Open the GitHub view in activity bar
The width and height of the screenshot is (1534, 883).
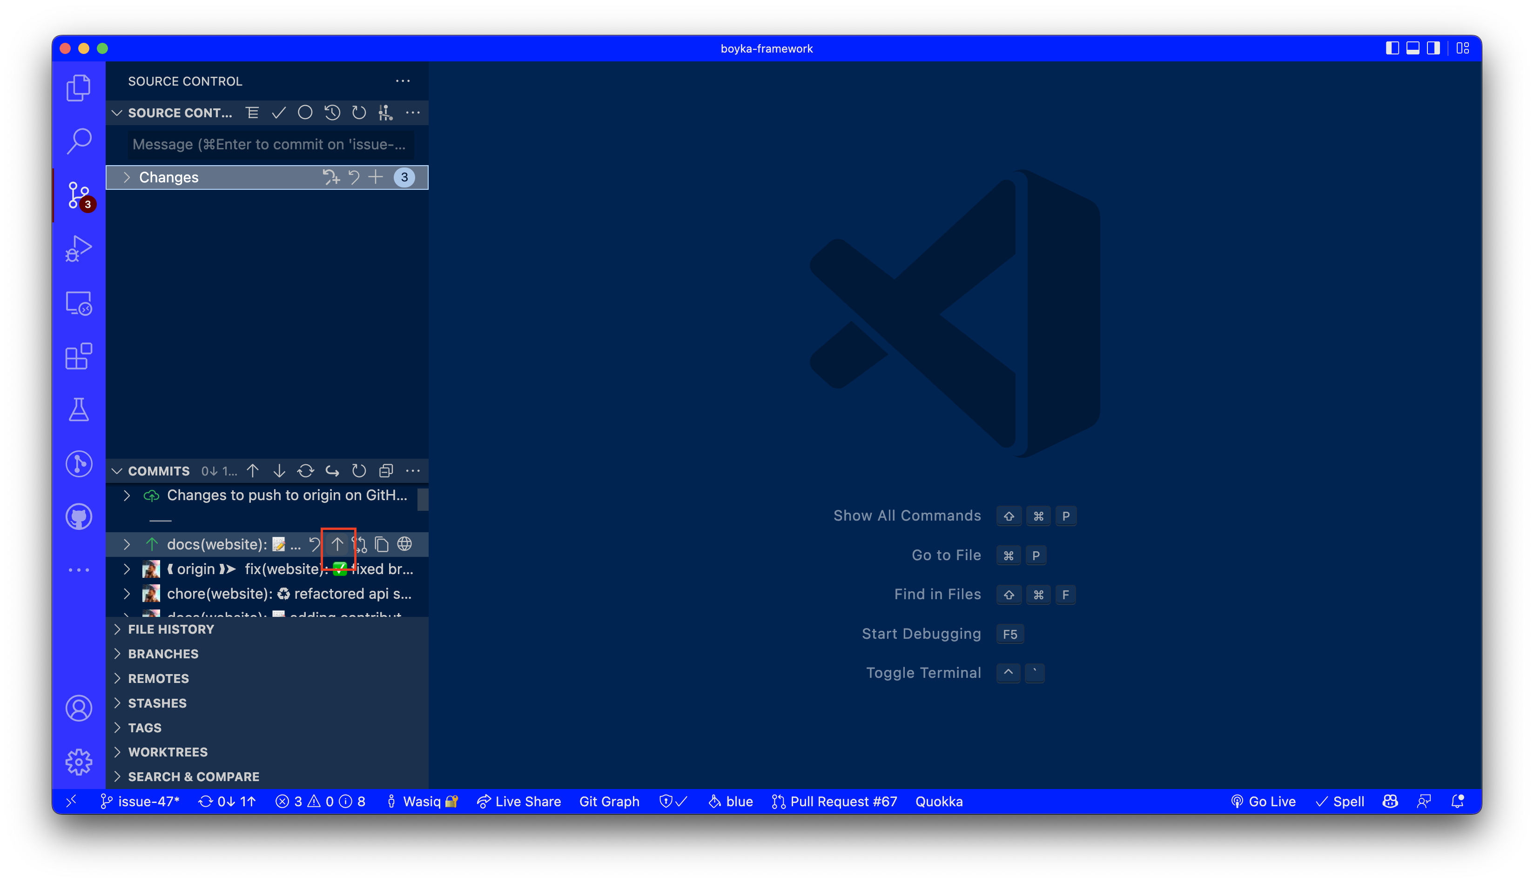click(78, 516)
